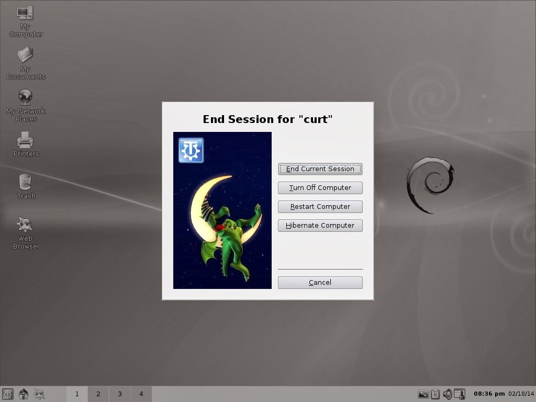
Task: Click the clock showing 08:36 pm
Action: [x=484, y=393]
